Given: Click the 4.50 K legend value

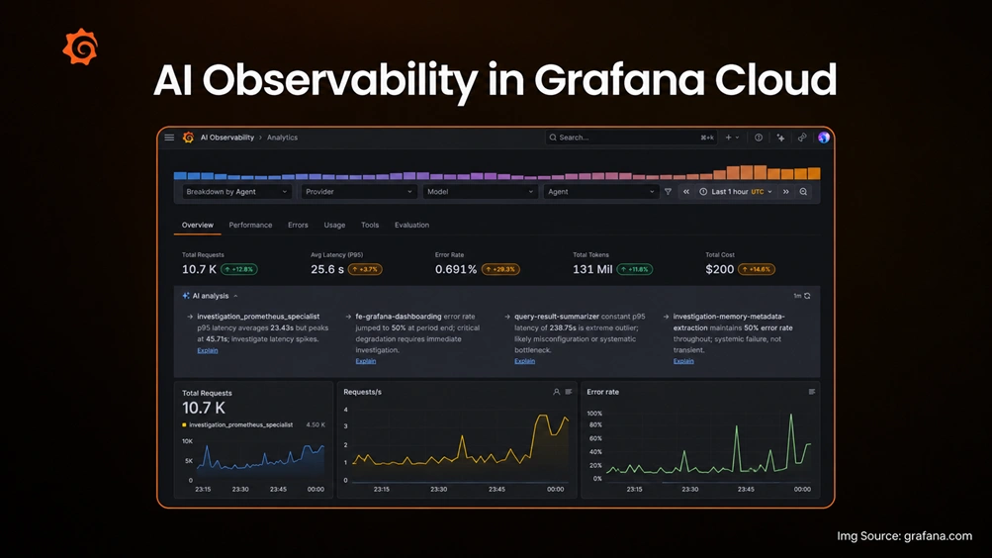Looking at the screenshot, I should pyautogui.click(x=316, y=425).
